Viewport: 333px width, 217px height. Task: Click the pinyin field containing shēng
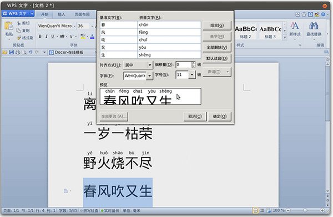point(169,55)
